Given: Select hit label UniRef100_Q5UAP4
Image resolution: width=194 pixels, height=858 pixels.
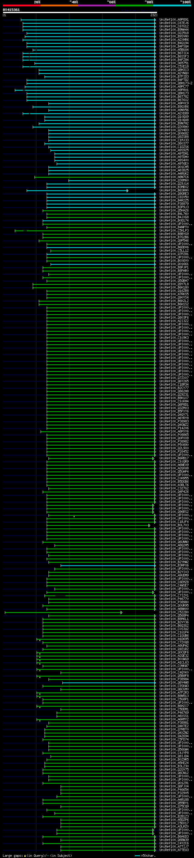Looking at the screenshot, I should (x=174, y=471).
